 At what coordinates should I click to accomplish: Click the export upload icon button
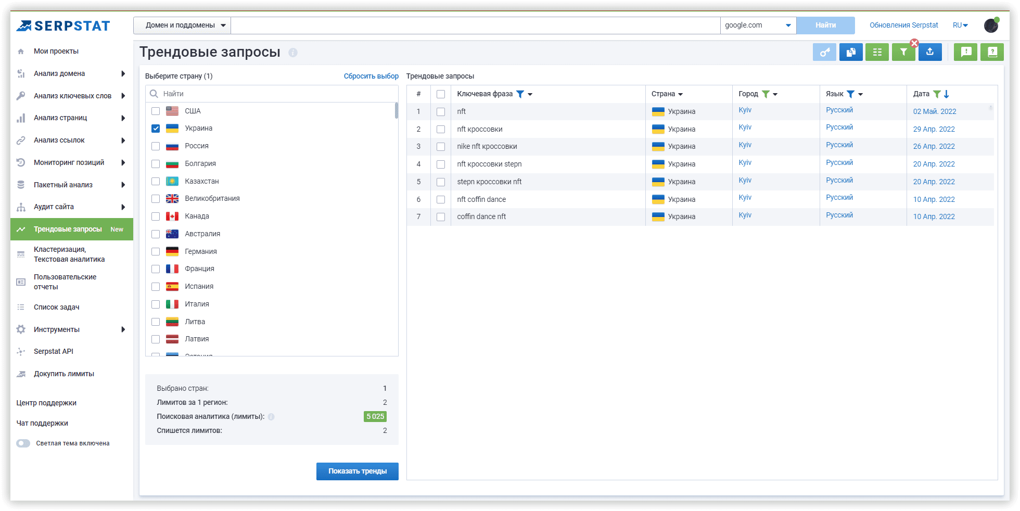930,52
